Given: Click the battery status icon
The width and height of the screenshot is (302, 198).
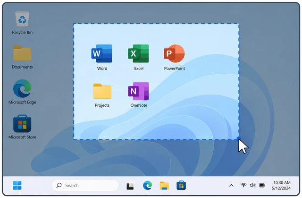Looking at the screenshot, I should pyautogui.click(x=262, y=185).
